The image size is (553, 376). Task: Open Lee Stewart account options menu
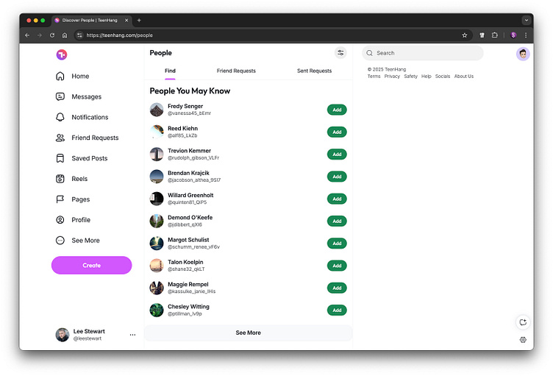tap(132, 335)
